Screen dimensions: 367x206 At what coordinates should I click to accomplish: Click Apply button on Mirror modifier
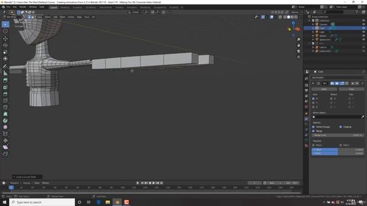[324, 89]
